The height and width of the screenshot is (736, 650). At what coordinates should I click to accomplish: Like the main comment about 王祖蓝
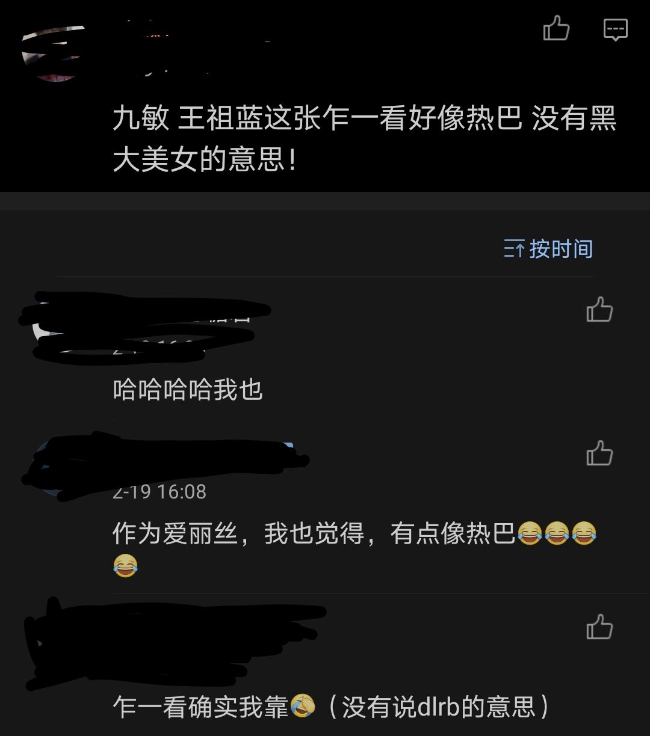(556, 29)
